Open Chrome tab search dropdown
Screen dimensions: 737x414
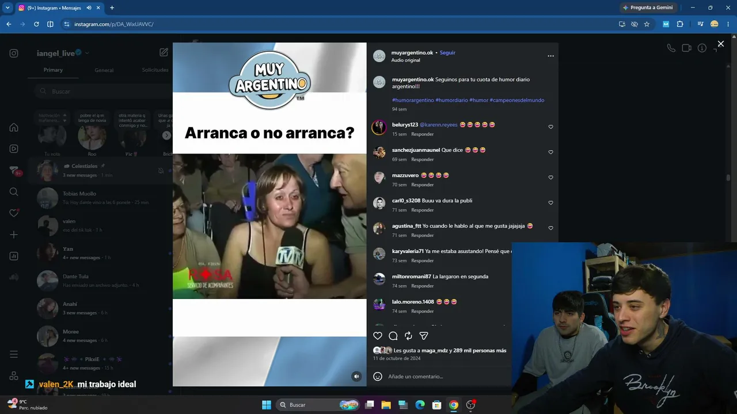pyautogui.click(x=7, y=8)
